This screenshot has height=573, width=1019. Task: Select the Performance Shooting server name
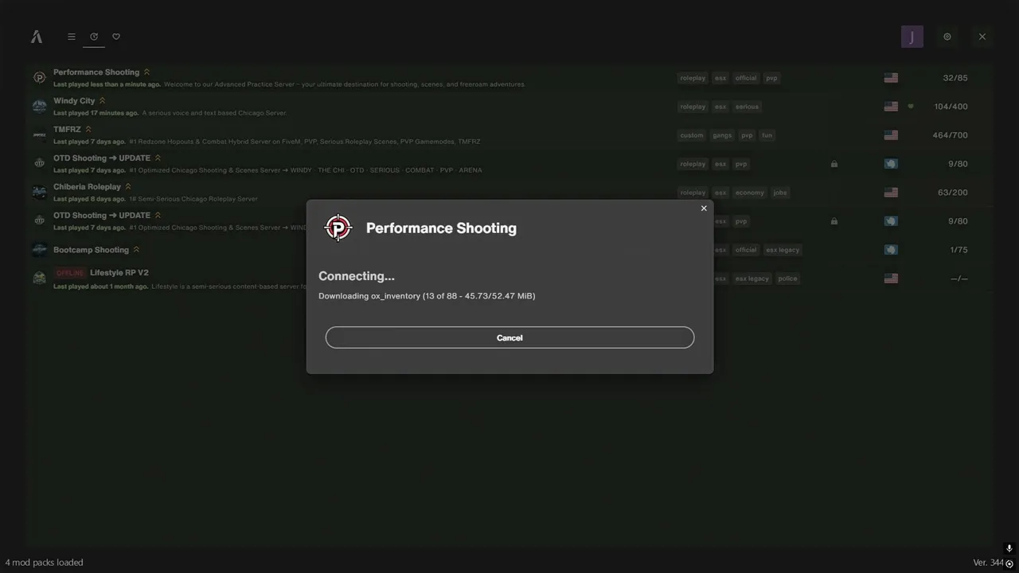click(96, 72)
